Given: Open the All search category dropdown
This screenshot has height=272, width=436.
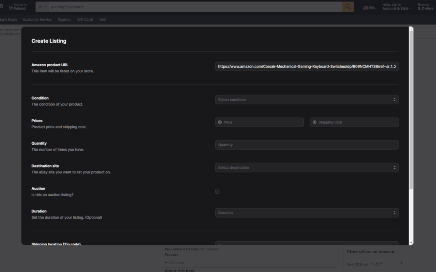Looking at the screenshot, I should coord(43,7).
